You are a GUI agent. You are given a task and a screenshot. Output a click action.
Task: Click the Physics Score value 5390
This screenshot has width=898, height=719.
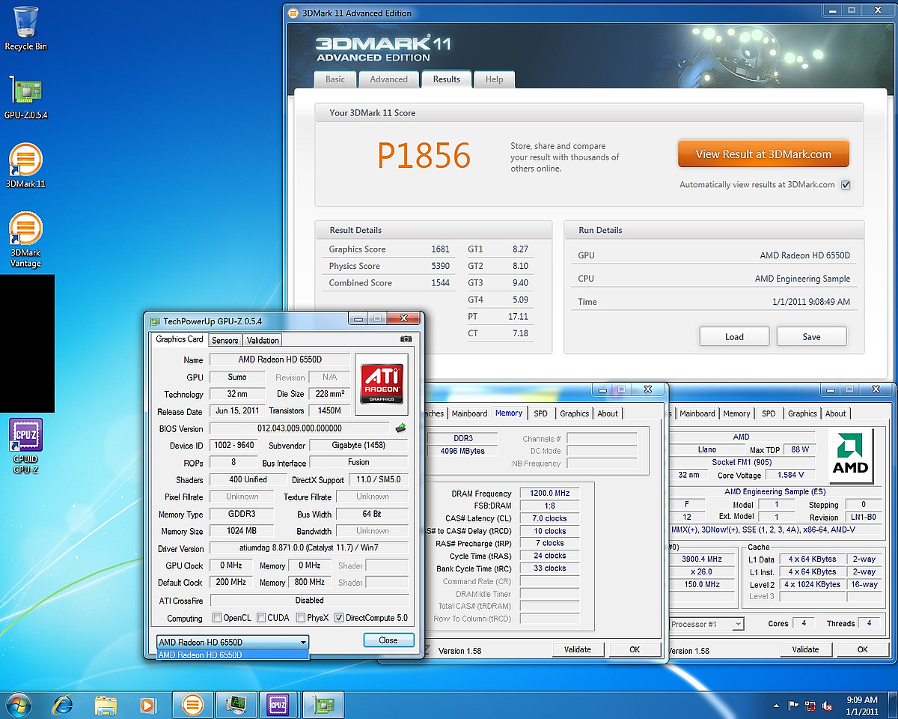(441, 266)
